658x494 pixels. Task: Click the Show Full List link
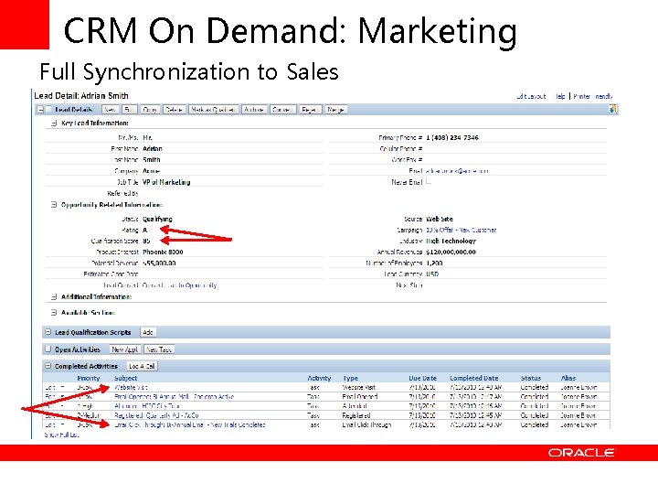(62, 435)
